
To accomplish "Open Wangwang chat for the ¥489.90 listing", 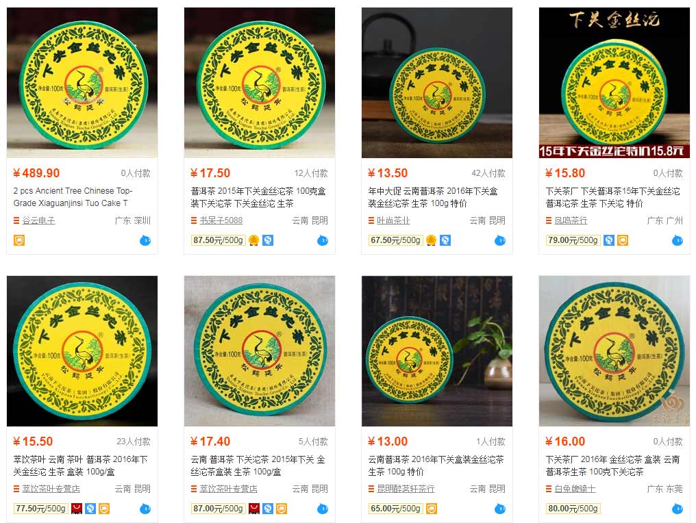I will pos(145,241).
